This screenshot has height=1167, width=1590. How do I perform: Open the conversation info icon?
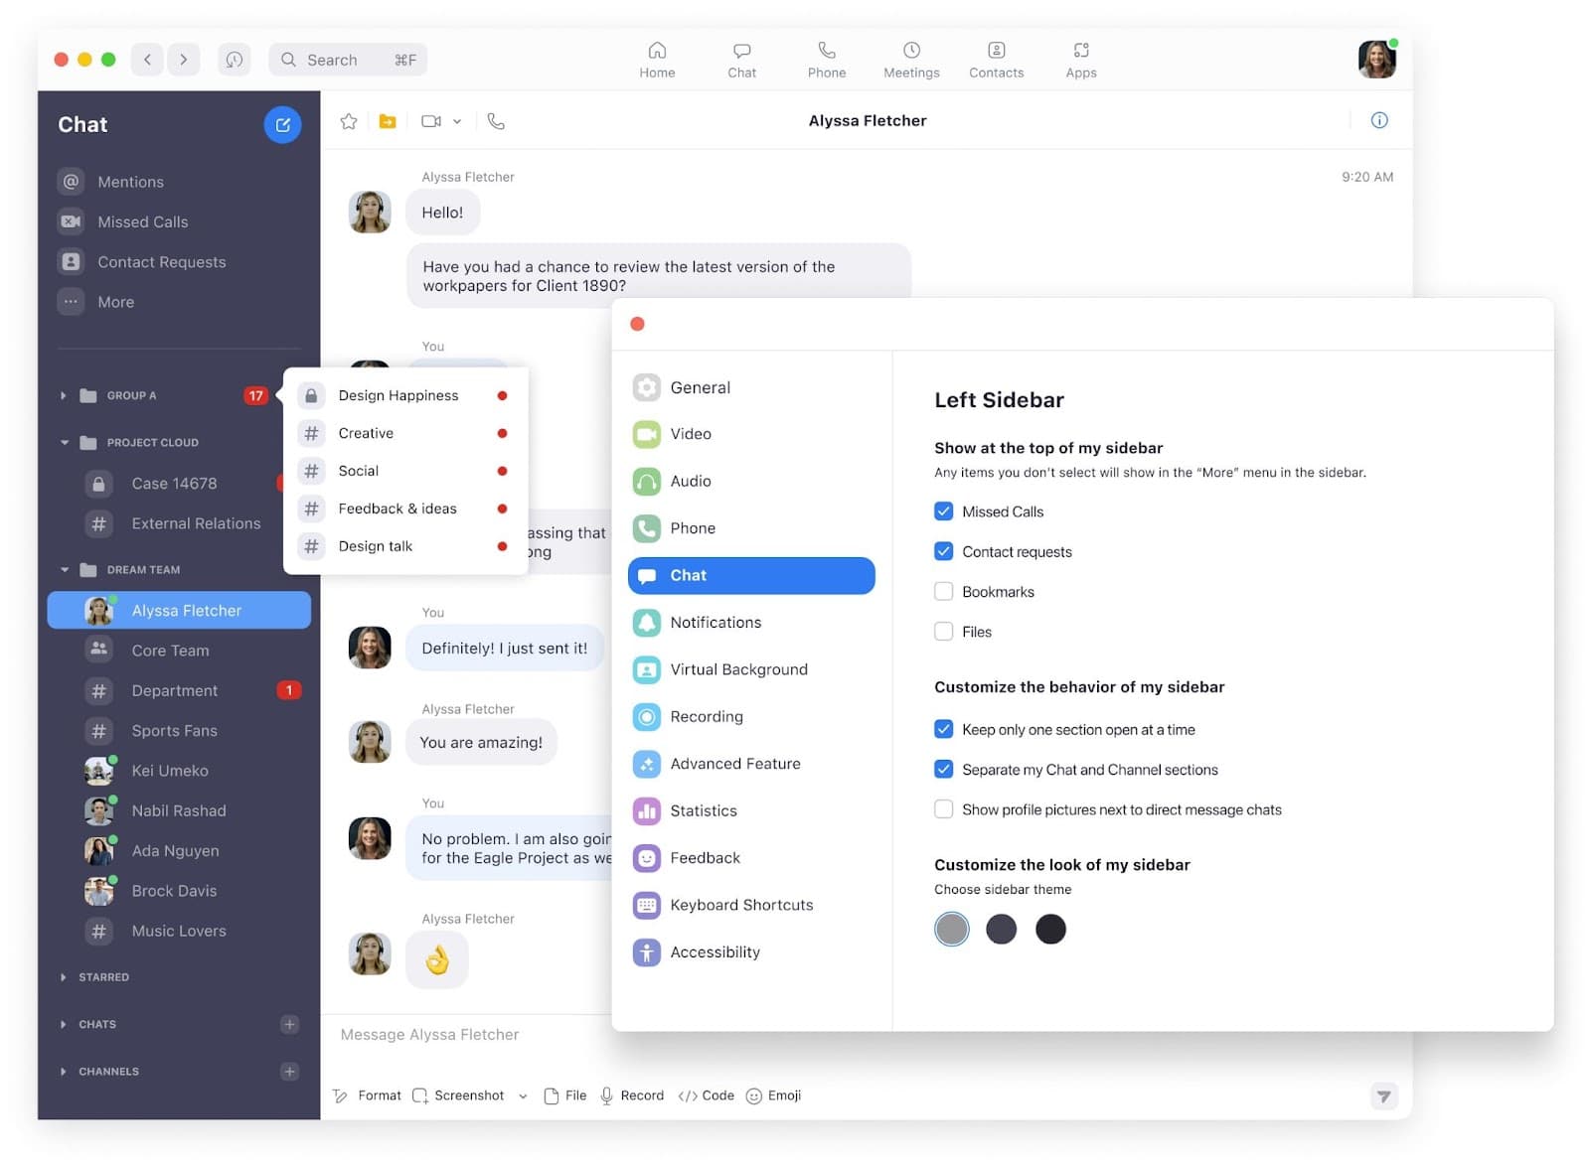coord(1379,120)
